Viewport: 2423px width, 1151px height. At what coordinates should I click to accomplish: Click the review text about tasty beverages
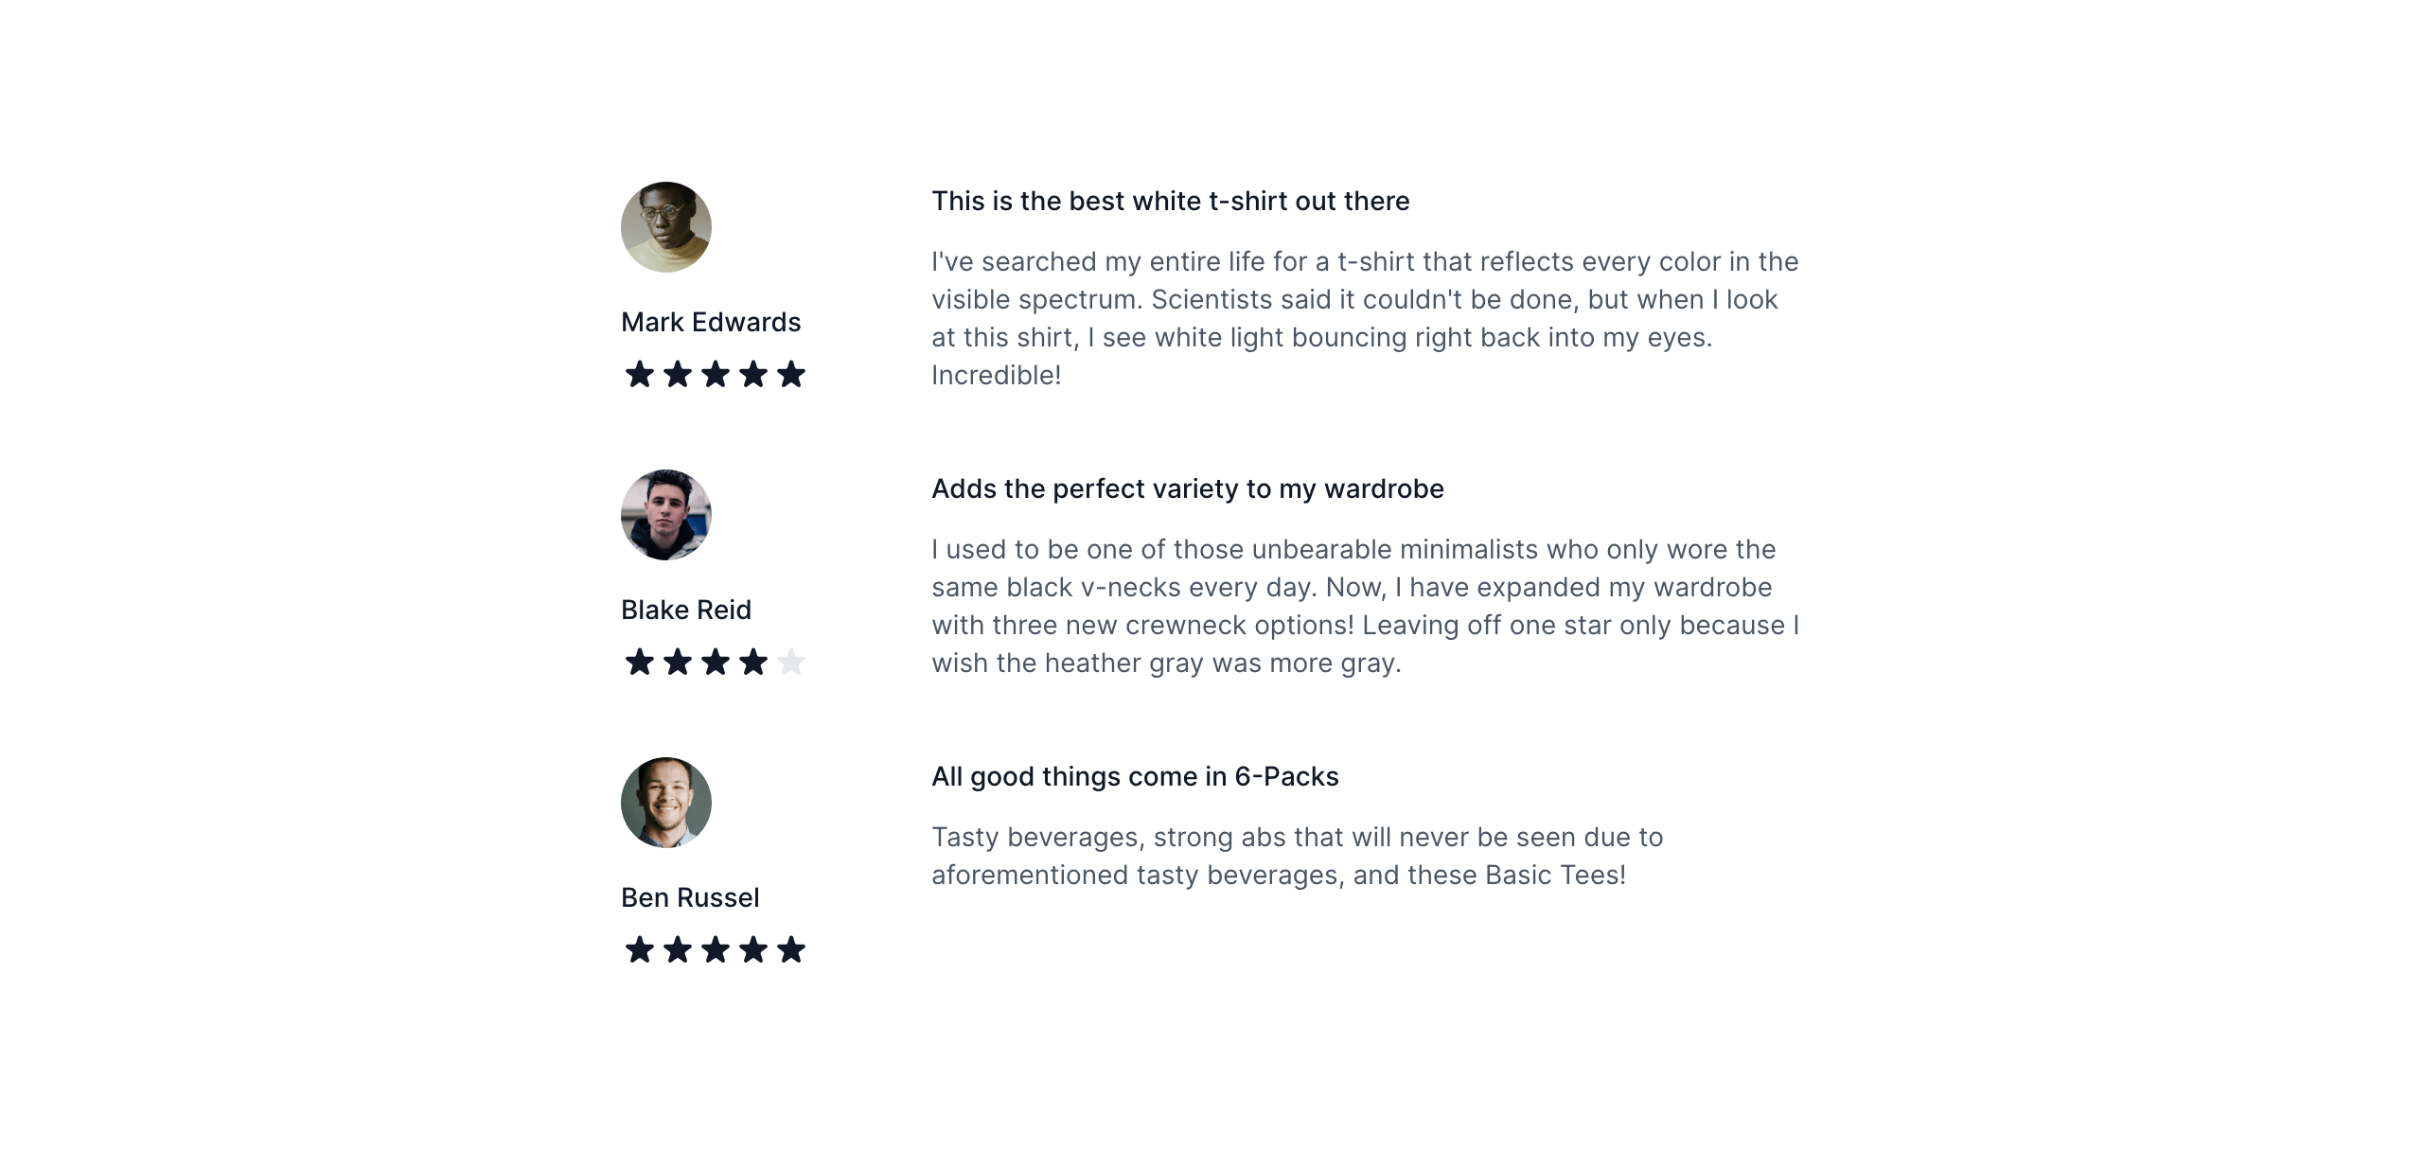(x=1297, y=857)
